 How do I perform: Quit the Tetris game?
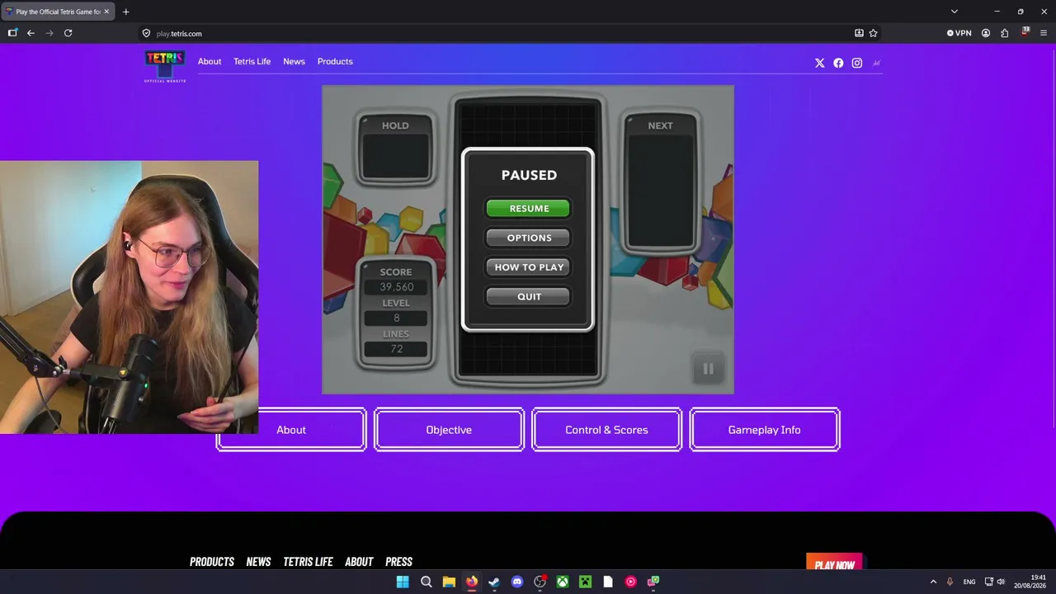tap(529, 297)
